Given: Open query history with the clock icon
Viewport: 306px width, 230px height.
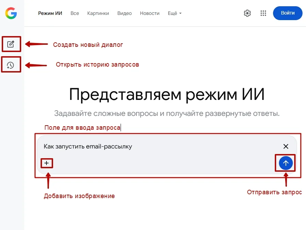Looking at the screenshot, I should pos(10,65).
